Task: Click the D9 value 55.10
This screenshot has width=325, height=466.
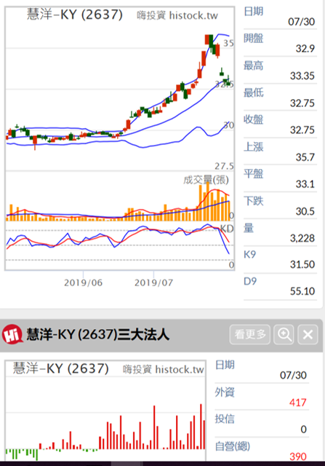Action: coord(302,291)
